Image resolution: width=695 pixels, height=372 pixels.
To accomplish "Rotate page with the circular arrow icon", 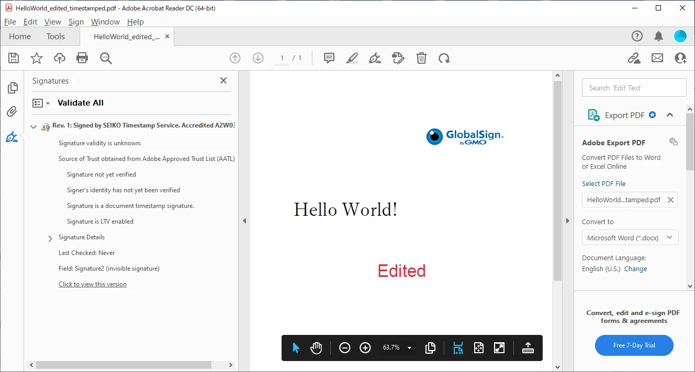I will click(x=444, y=58).
